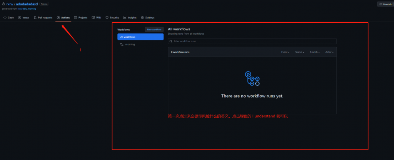Open the Issues tab
The image size is (394, 160).
point(23,18)
